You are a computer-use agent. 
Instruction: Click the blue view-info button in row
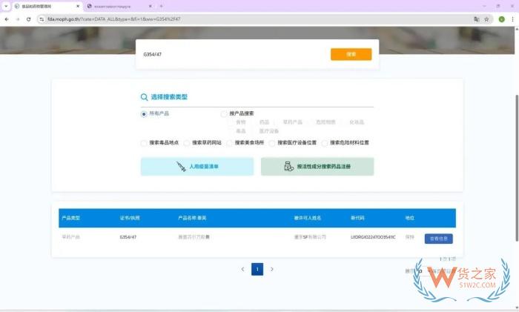[x=439, y=239]
